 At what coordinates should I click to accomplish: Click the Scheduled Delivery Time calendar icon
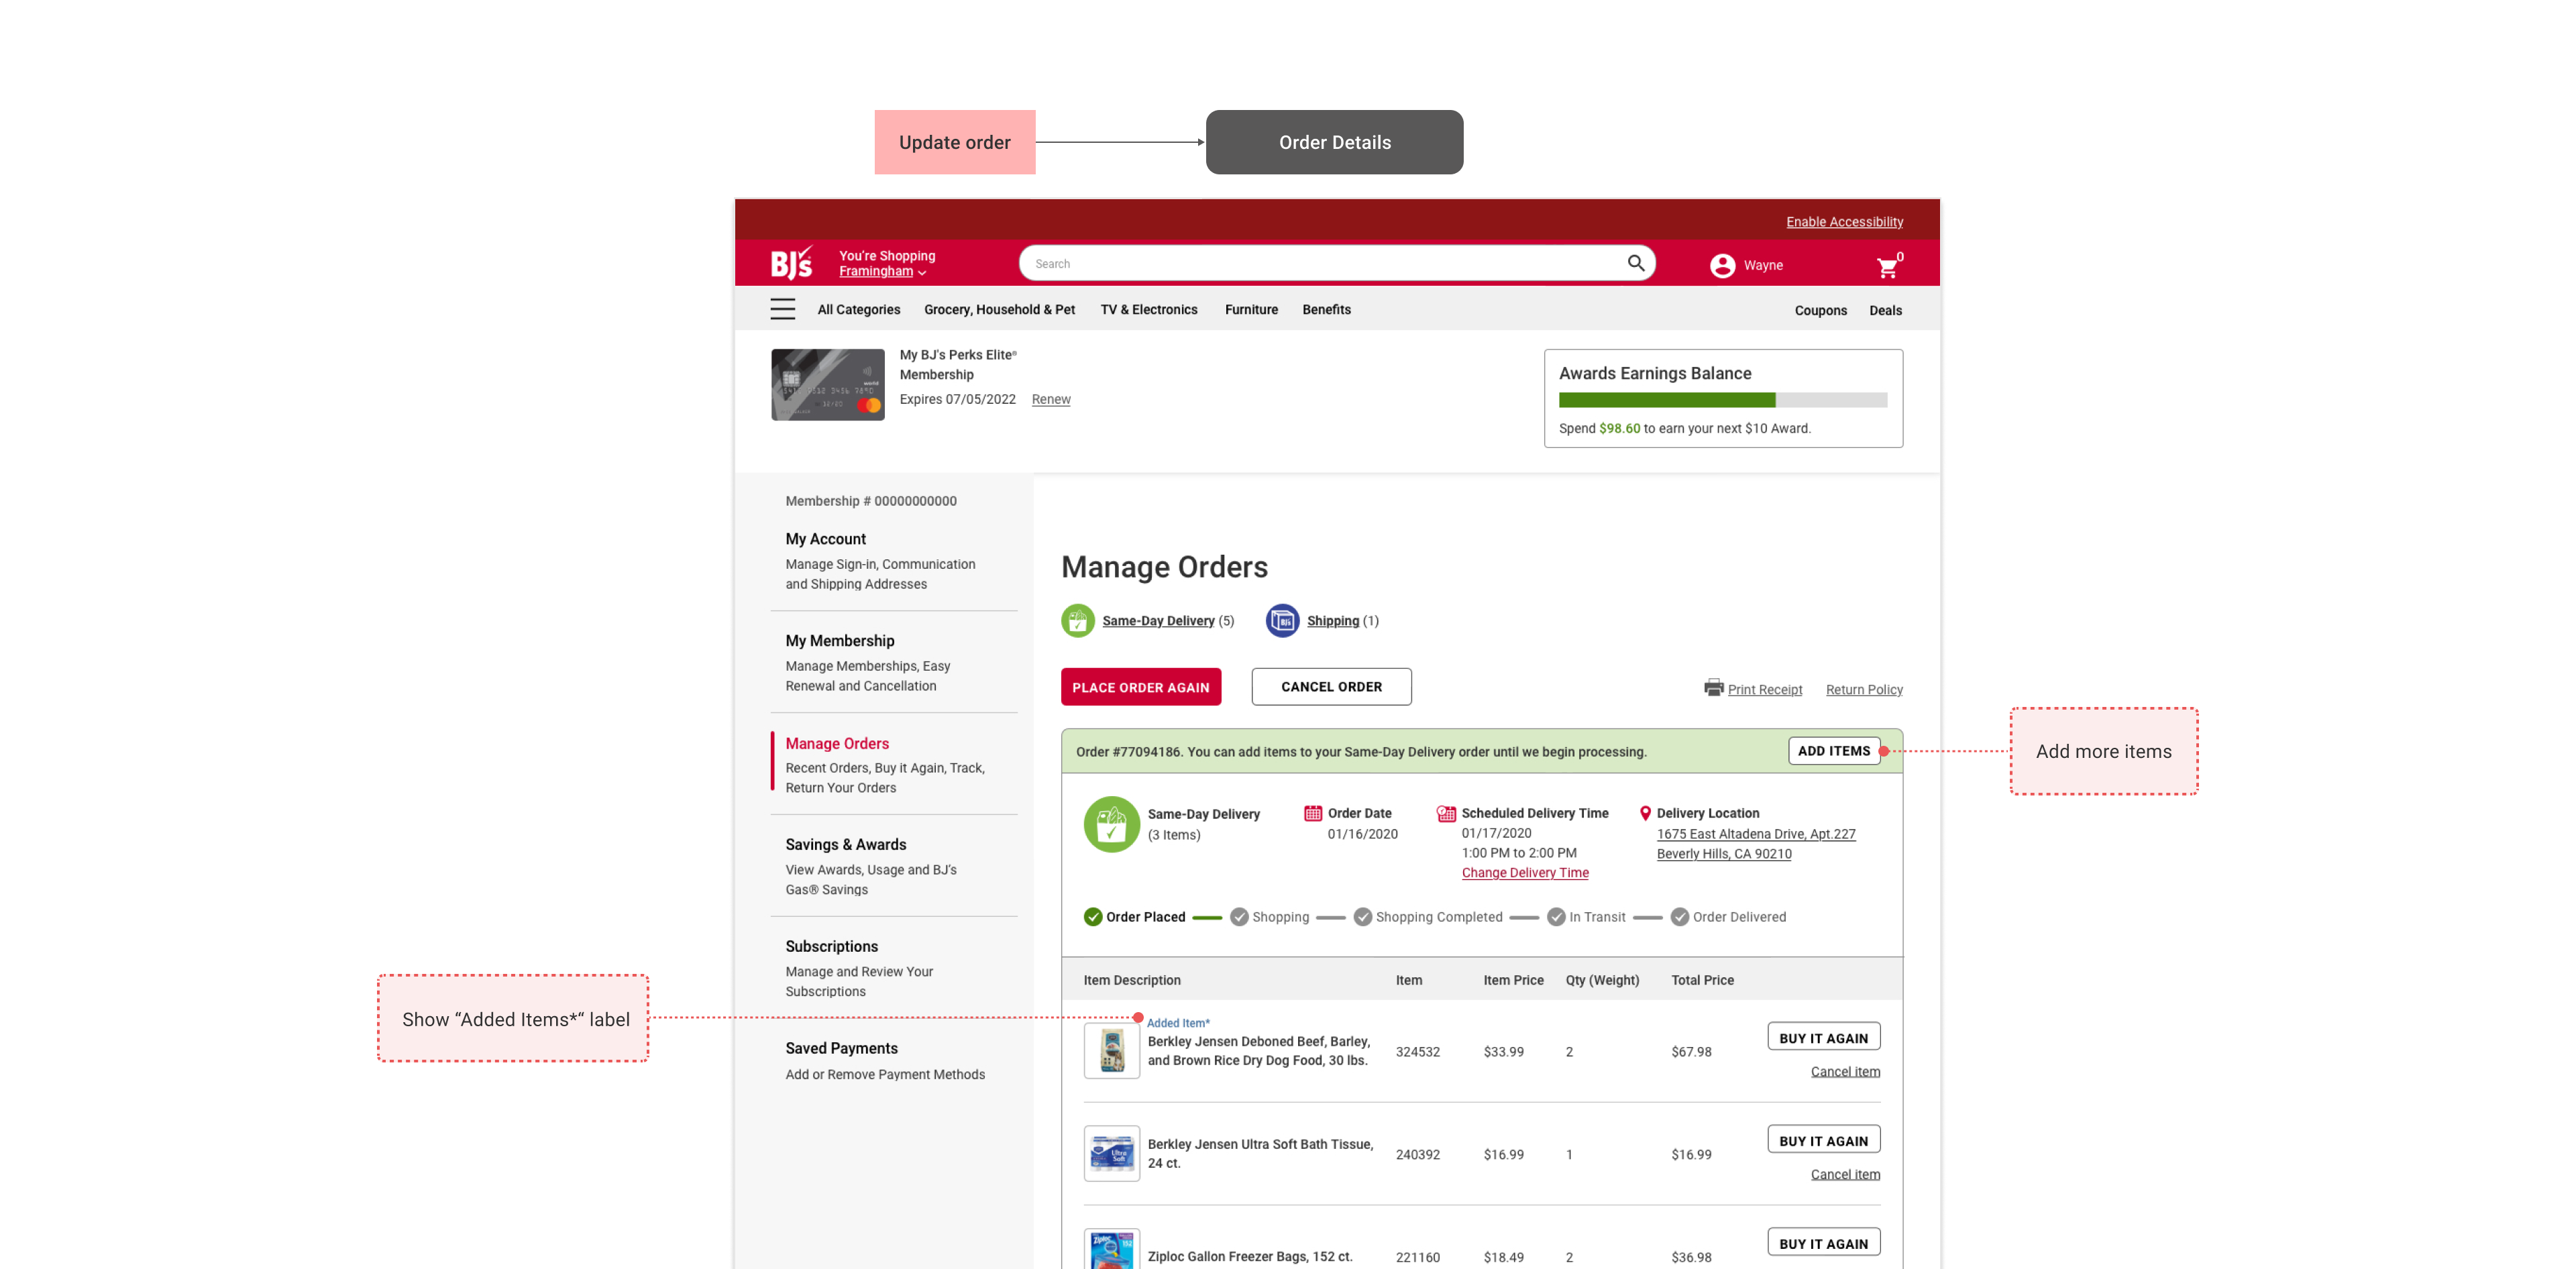click(1446, 813)
